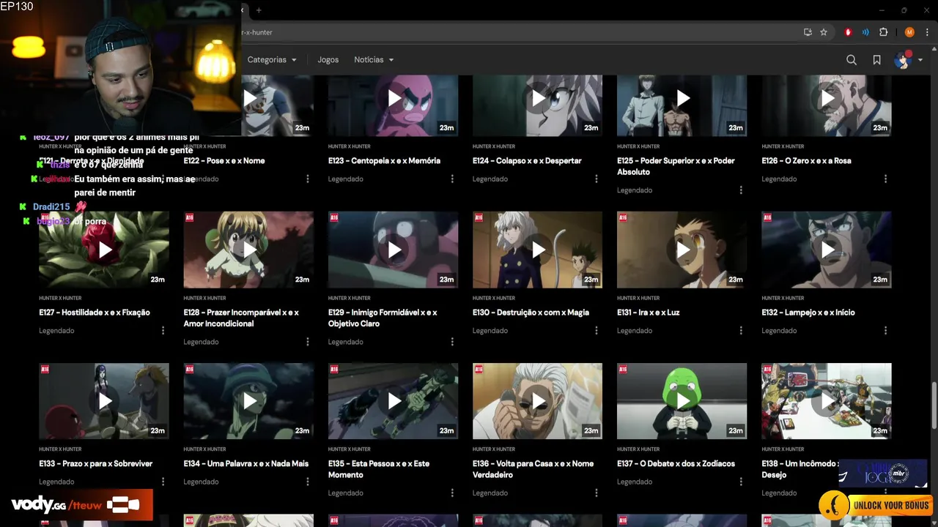Open options menu for E133 Prazo episode
This screenshot has width=938, height=527.
163,482
